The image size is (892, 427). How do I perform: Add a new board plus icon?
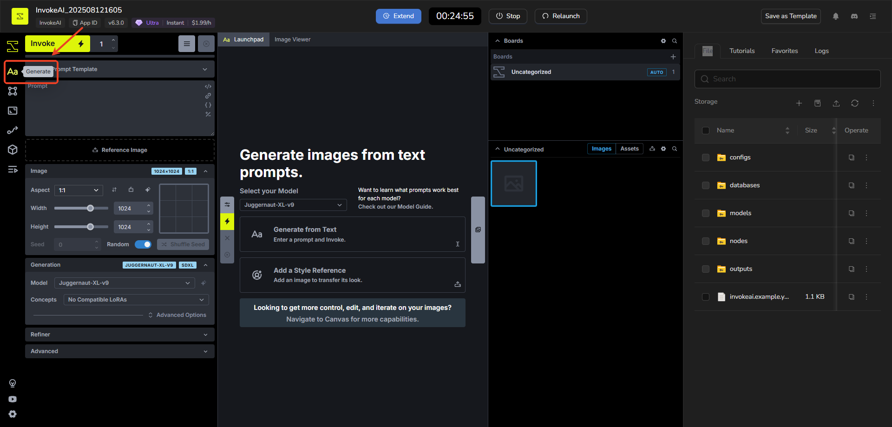(x=673, y=57)
